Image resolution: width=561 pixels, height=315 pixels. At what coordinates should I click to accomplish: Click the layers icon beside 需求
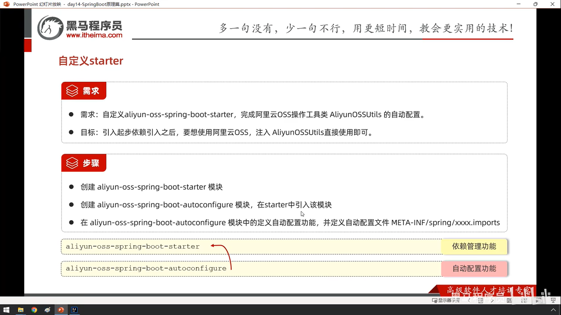72,91
